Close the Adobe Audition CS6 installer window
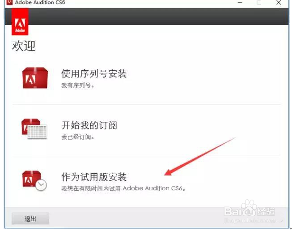Viewport: 292px width, 231px height. (x=279, y=3)
